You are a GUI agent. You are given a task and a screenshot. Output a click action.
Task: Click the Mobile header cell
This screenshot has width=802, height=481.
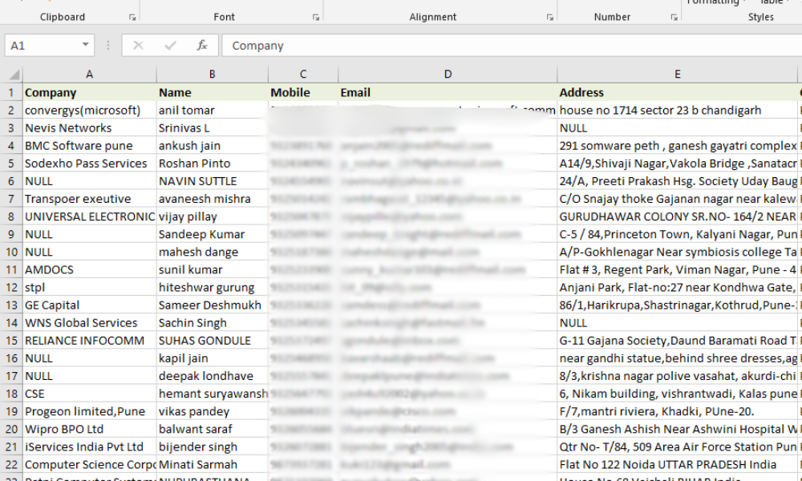click(303, 92)
